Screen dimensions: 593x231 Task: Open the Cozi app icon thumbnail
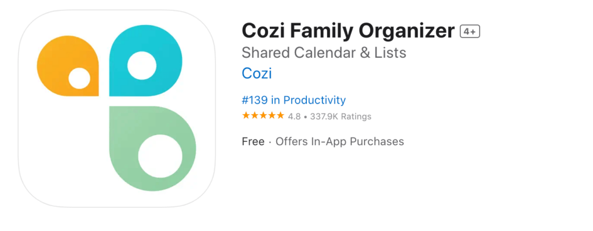pos(117,108)
